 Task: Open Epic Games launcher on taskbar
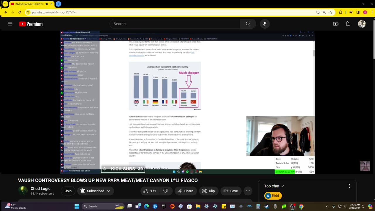[163, 206]
